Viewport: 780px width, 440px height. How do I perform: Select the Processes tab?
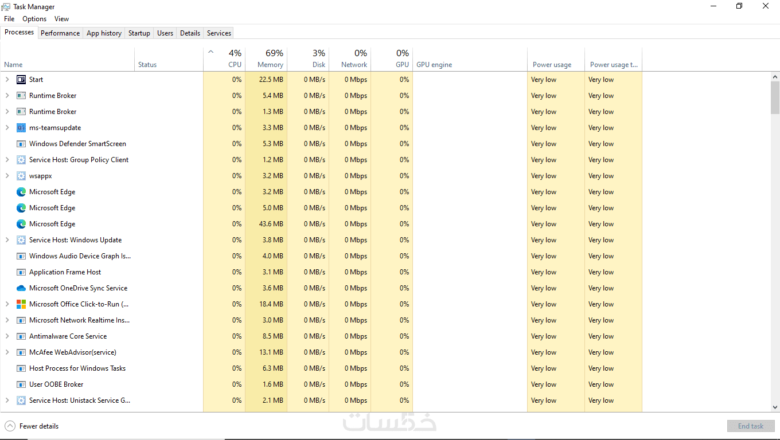point(19,32)
